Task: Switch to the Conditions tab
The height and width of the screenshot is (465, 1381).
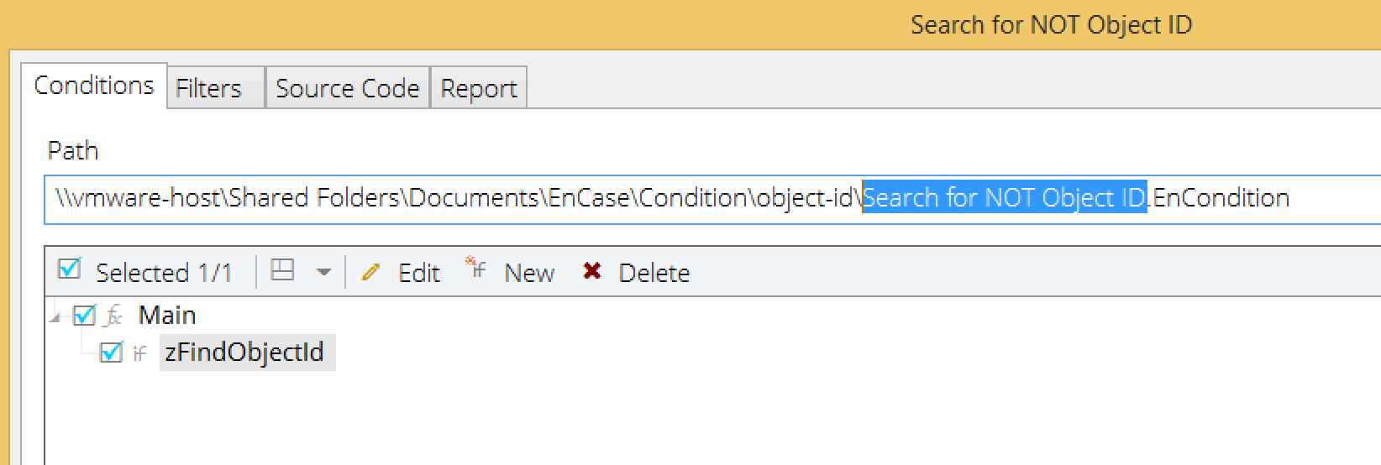Action: tap(94, 86)
